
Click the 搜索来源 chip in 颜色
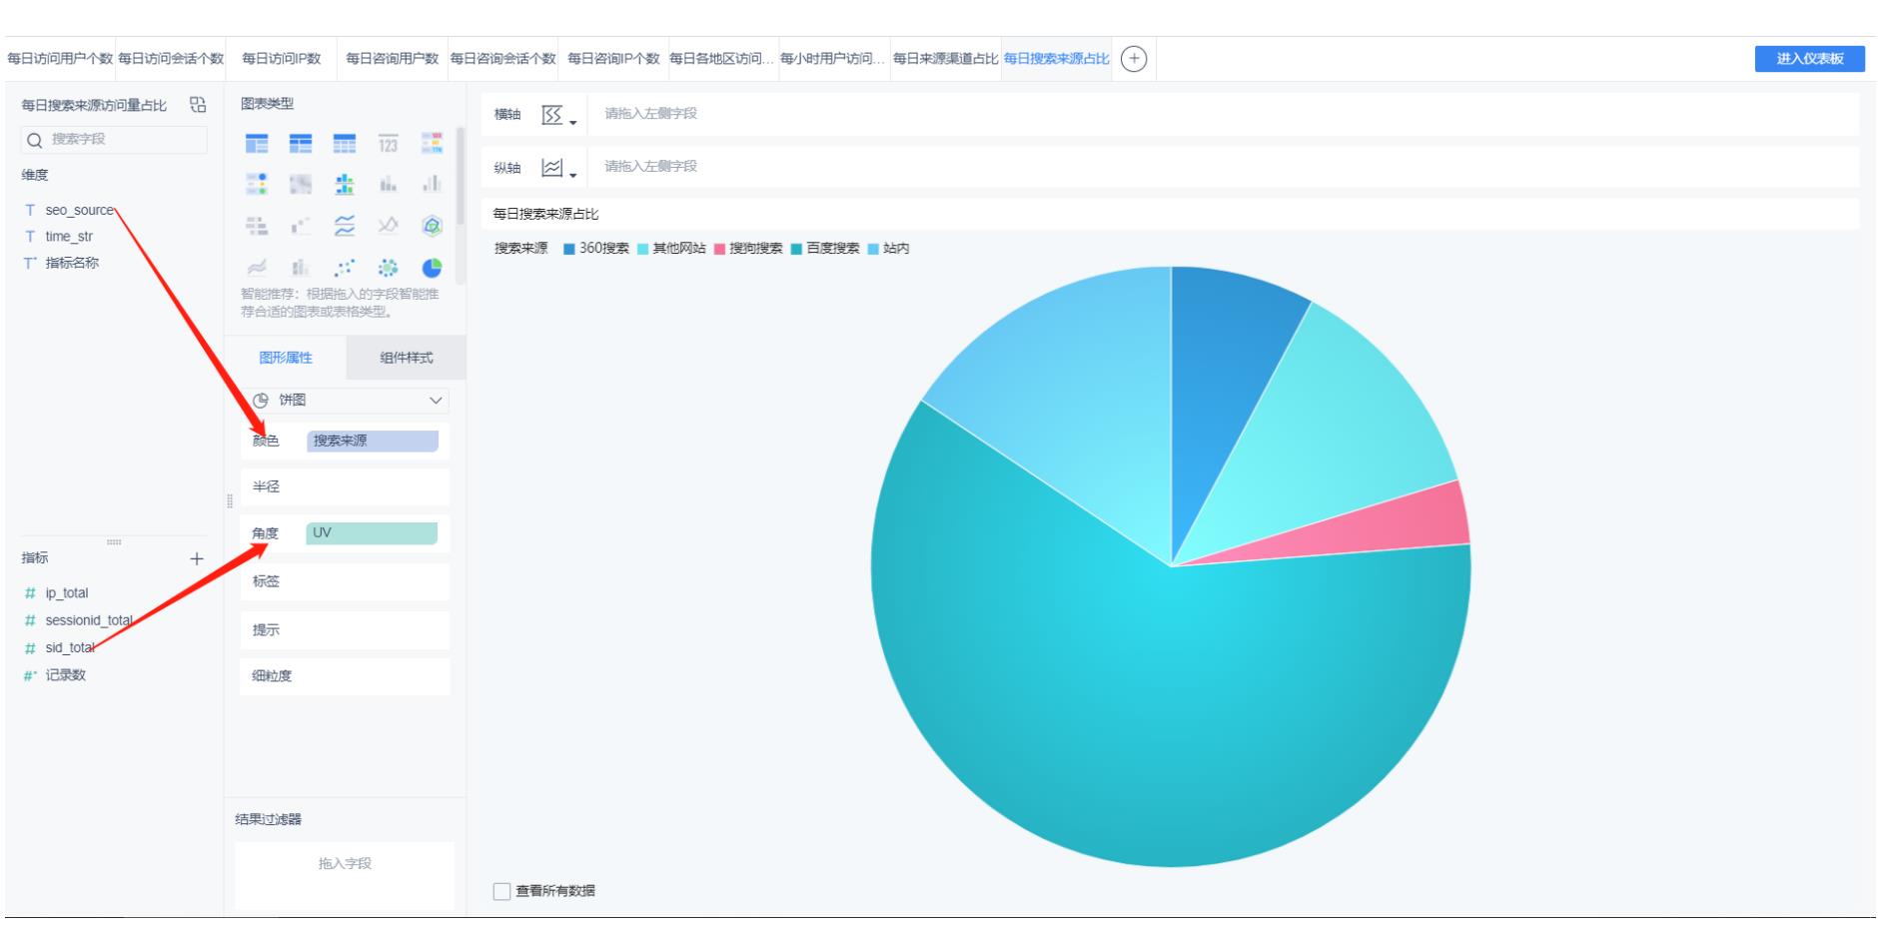(x=373, y=441)
